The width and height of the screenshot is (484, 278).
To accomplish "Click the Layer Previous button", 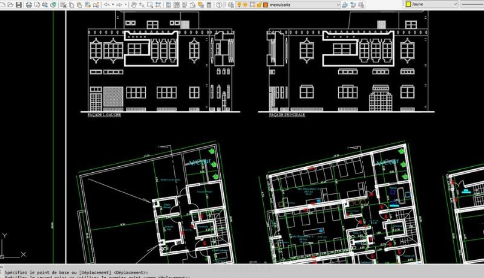I will pos(353,5).
